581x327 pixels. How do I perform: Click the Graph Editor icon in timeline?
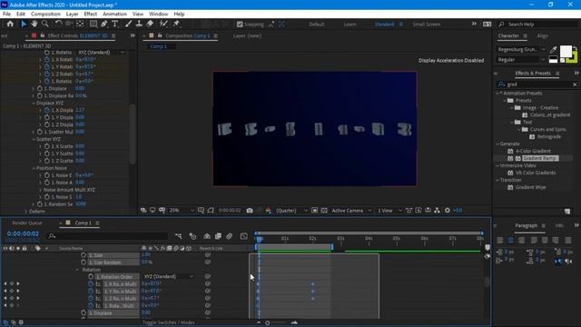(x=244, y=236)
